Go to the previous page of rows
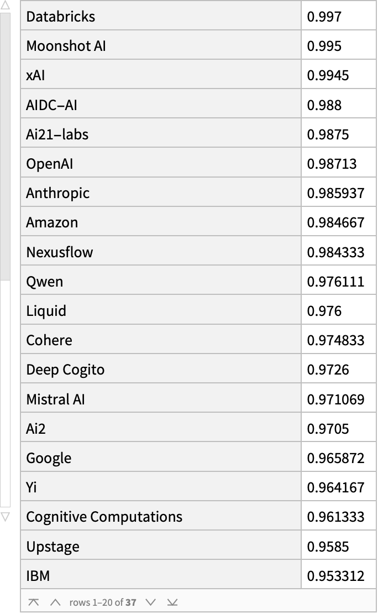This screenshot has height=613, width=378. coord(55,602)
